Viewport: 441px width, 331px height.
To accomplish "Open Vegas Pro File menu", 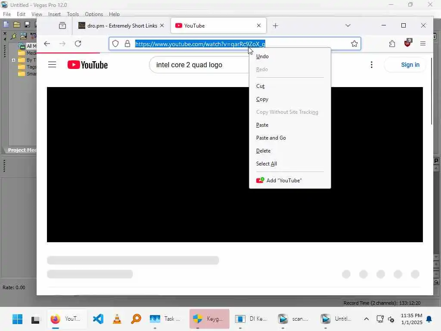I will [x=7, y=14].
